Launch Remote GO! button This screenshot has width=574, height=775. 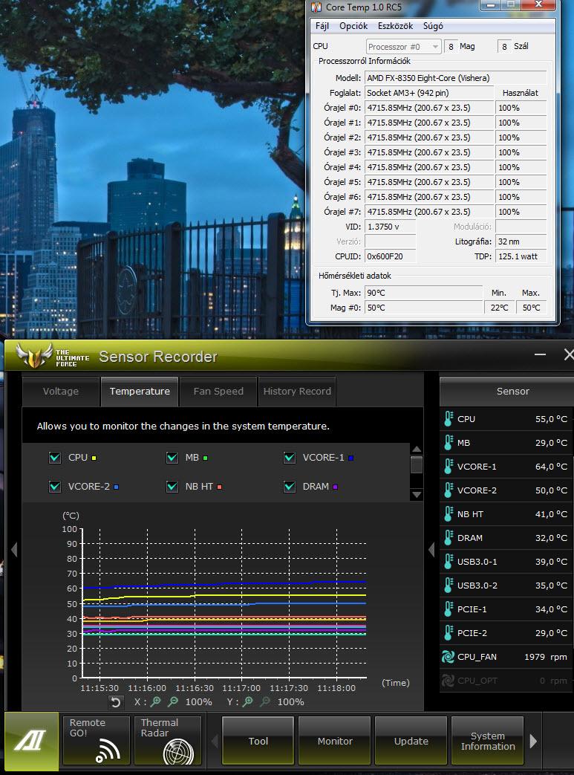[x=97, y=741]
